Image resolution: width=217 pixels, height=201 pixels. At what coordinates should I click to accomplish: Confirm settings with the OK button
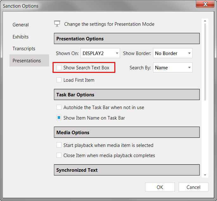(x=160, y=187)
